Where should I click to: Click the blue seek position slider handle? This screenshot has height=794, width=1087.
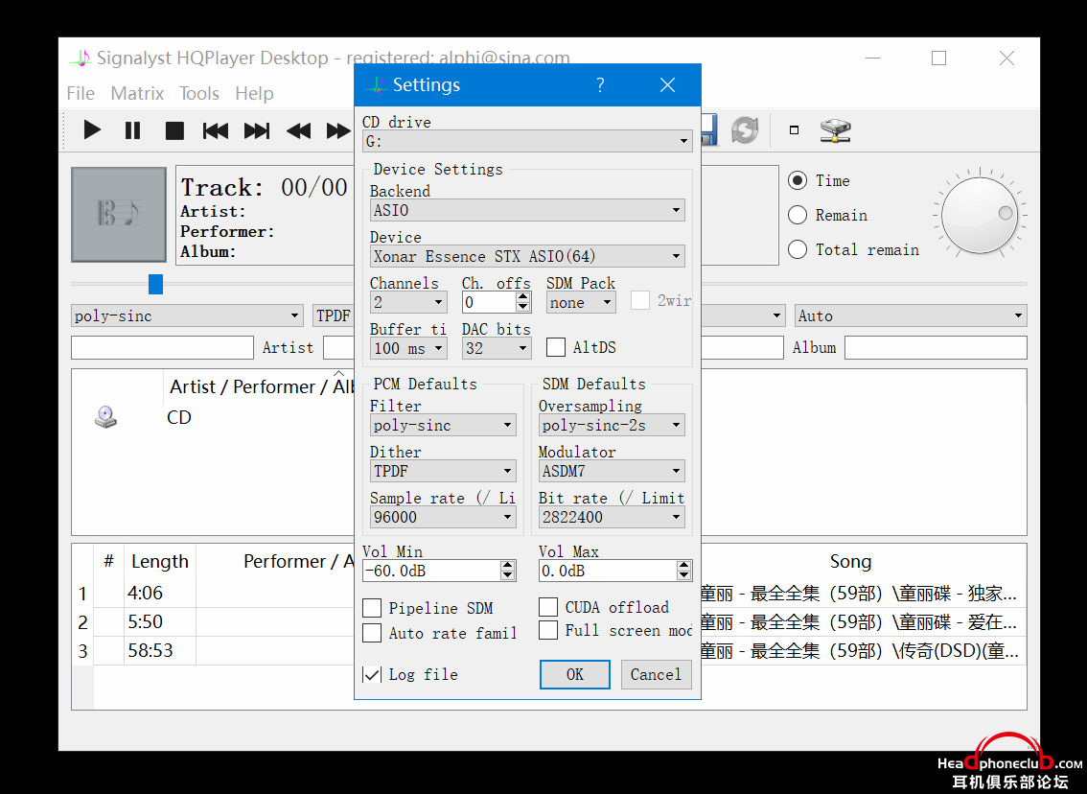[156, 284]
